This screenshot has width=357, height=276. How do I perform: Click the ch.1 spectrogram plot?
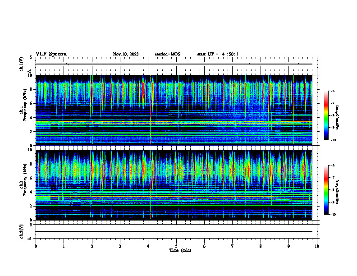(x=174, y=110)
